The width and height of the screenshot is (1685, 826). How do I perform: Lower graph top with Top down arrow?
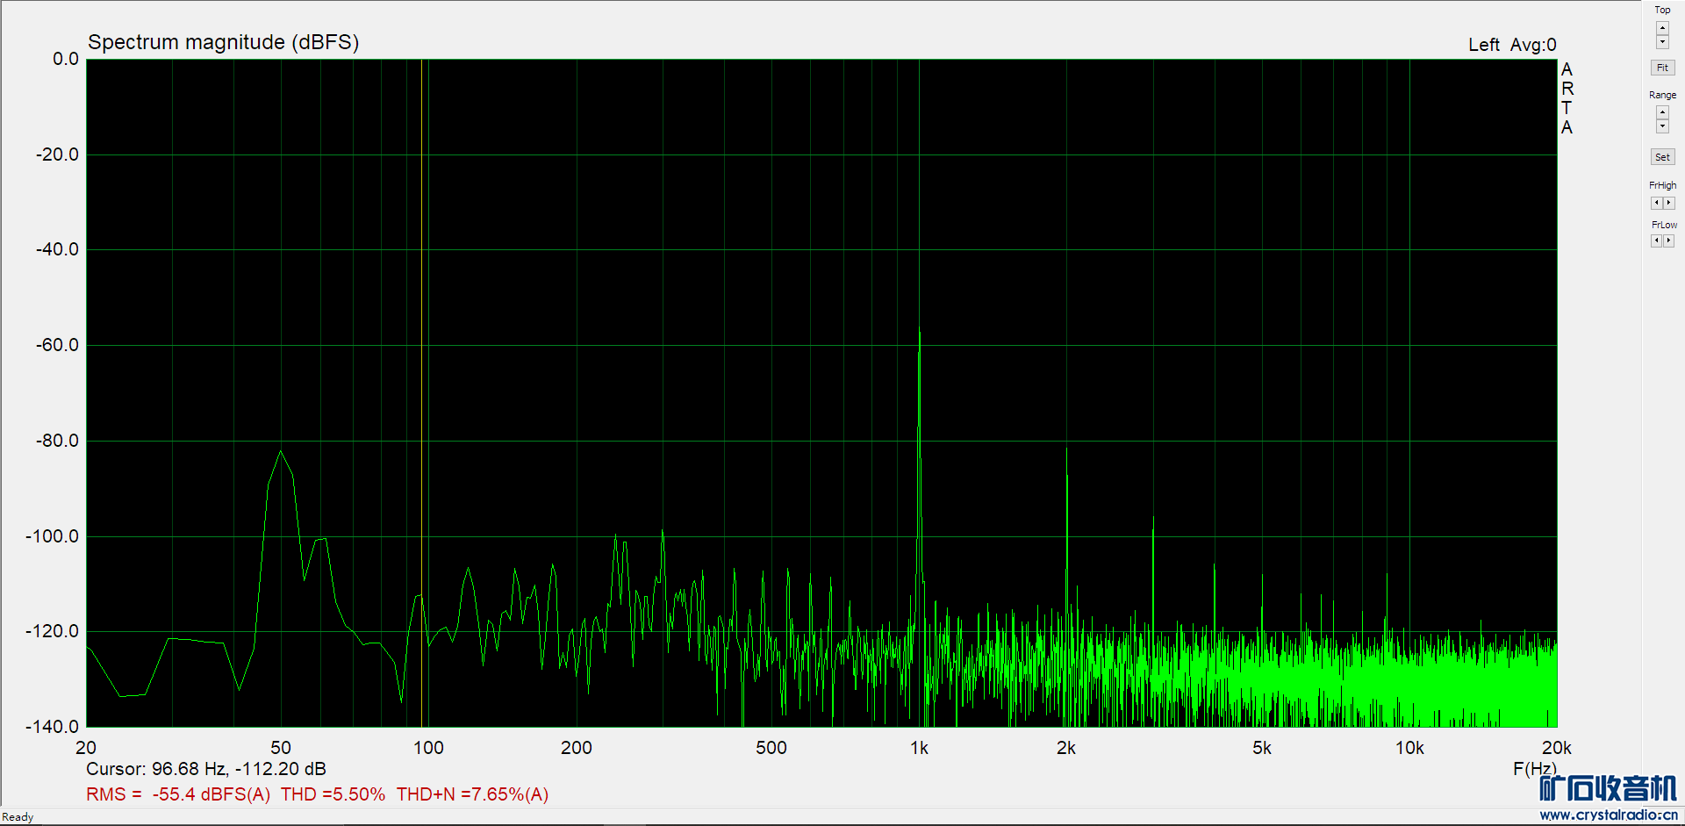[1662, 43]
